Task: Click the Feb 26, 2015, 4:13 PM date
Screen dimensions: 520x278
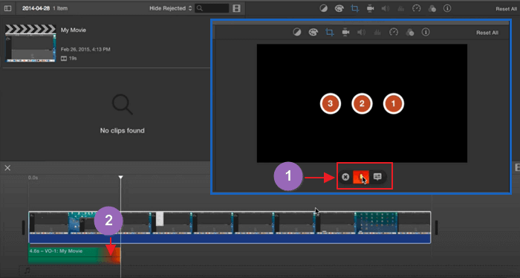Action: click(85, 49)
